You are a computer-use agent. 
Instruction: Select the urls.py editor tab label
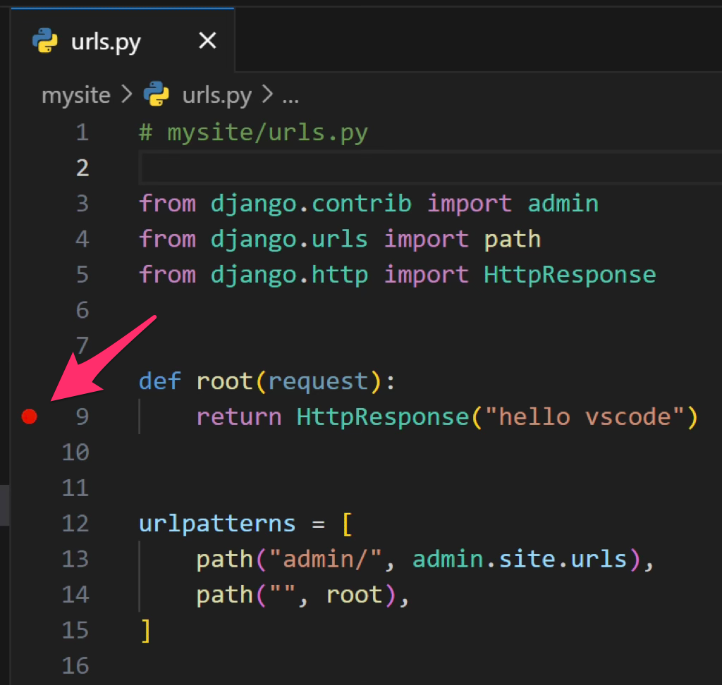[x=106, y=42]
